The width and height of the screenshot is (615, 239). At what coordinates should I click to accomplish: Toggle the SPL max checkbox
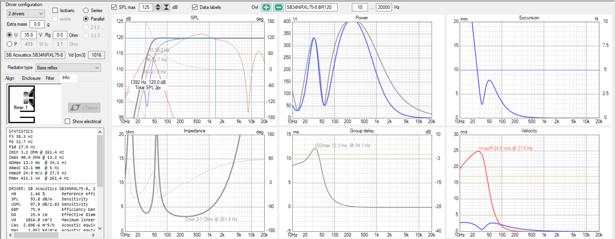click(114, 7)
